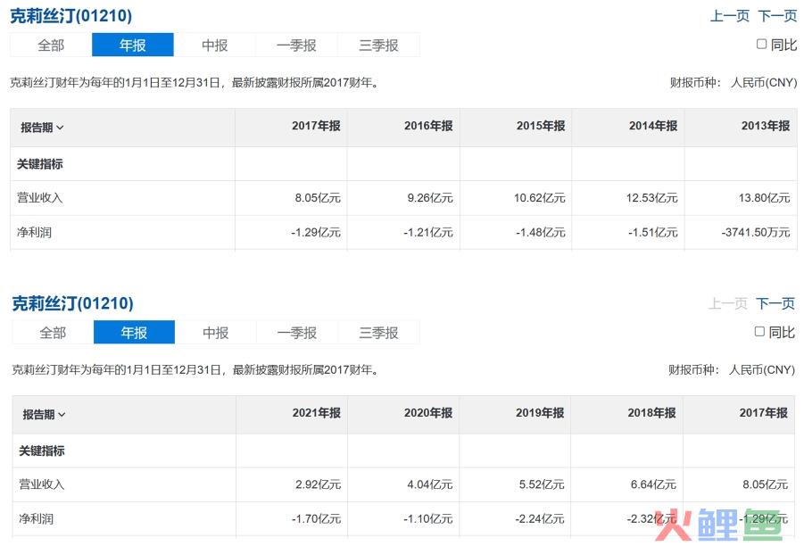Go to 上一页 in upper panel
The height and width of the screenshot is (546, 804).
(x=729, y=16)
